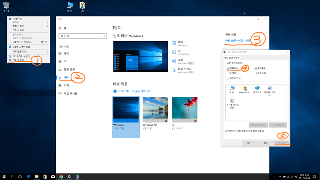Select the 바탕 화면 아이콘 tab
Screen dimensions: 320x180
232,58
